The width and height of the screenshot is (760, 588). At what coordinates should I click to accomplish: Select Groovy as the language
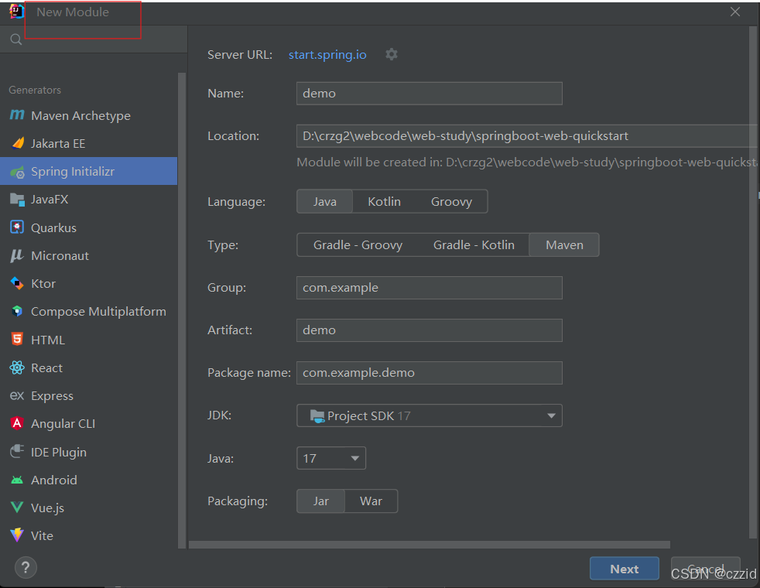(x=451, y=201)
